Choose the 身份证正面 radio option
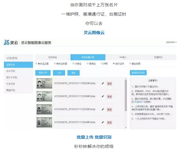177x150 pixels. (x=36, y=63)
